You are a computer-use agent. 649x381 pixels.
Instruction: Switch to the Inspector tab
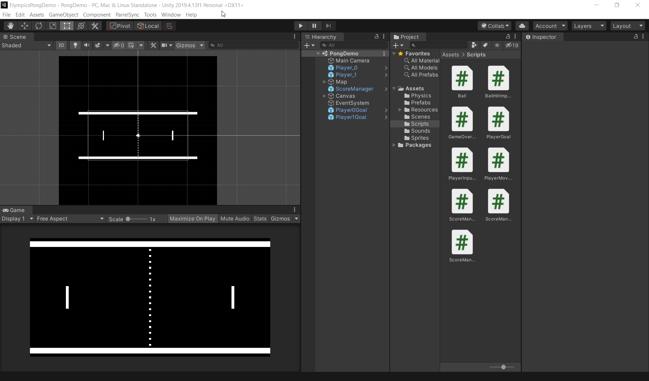544,37
